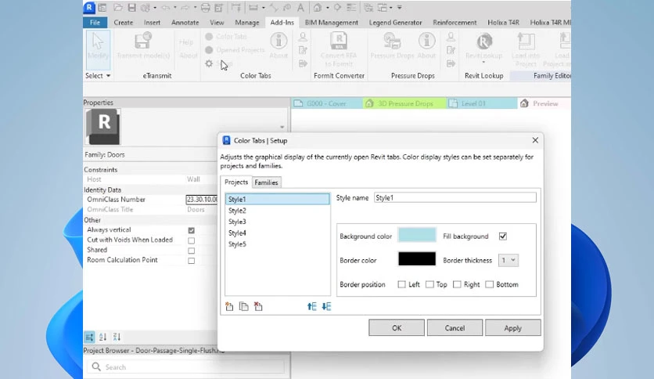654x379 pixels.
Task: Click the Transmit model(s) icon
Action: (x=143, y=42)
